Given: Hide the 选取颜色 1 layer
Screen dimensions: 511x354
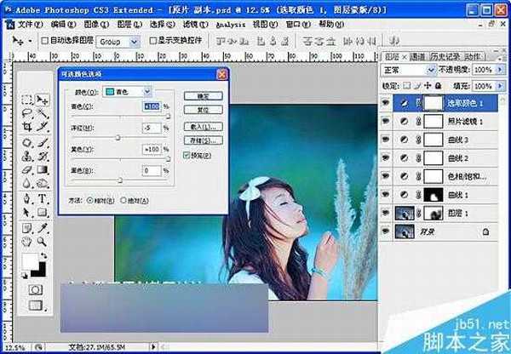Looking at the screenshot, I should tap(386, 103).
